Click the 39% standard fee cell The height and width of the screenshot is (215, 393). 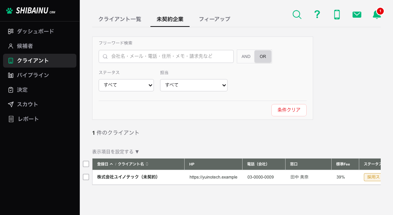[341, 177]
